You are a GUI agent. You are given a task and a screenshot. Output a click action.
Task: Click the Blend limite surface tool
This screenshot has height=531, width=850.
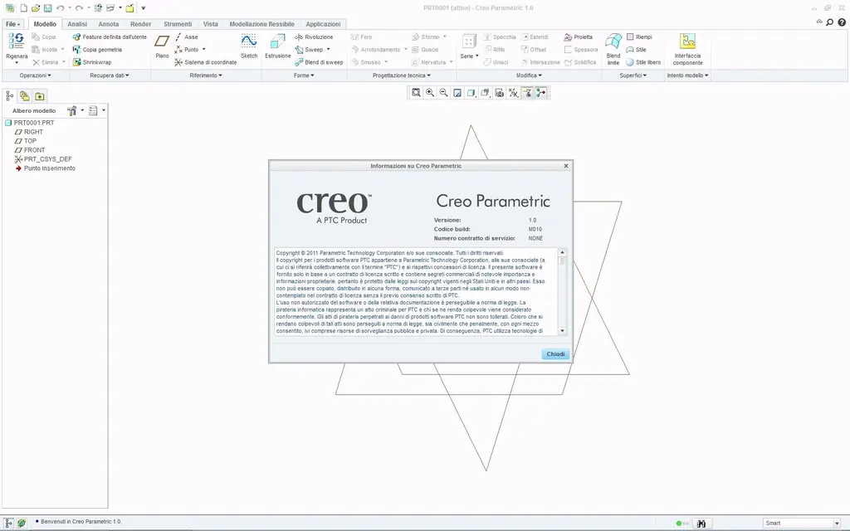click(613, 49)
